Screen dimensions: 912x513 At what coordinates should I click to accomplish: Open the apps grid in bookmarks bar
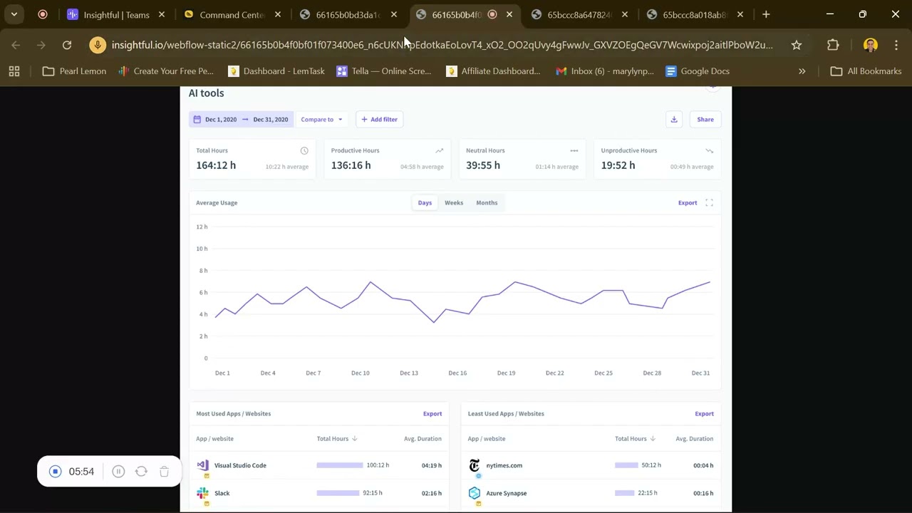14,71
